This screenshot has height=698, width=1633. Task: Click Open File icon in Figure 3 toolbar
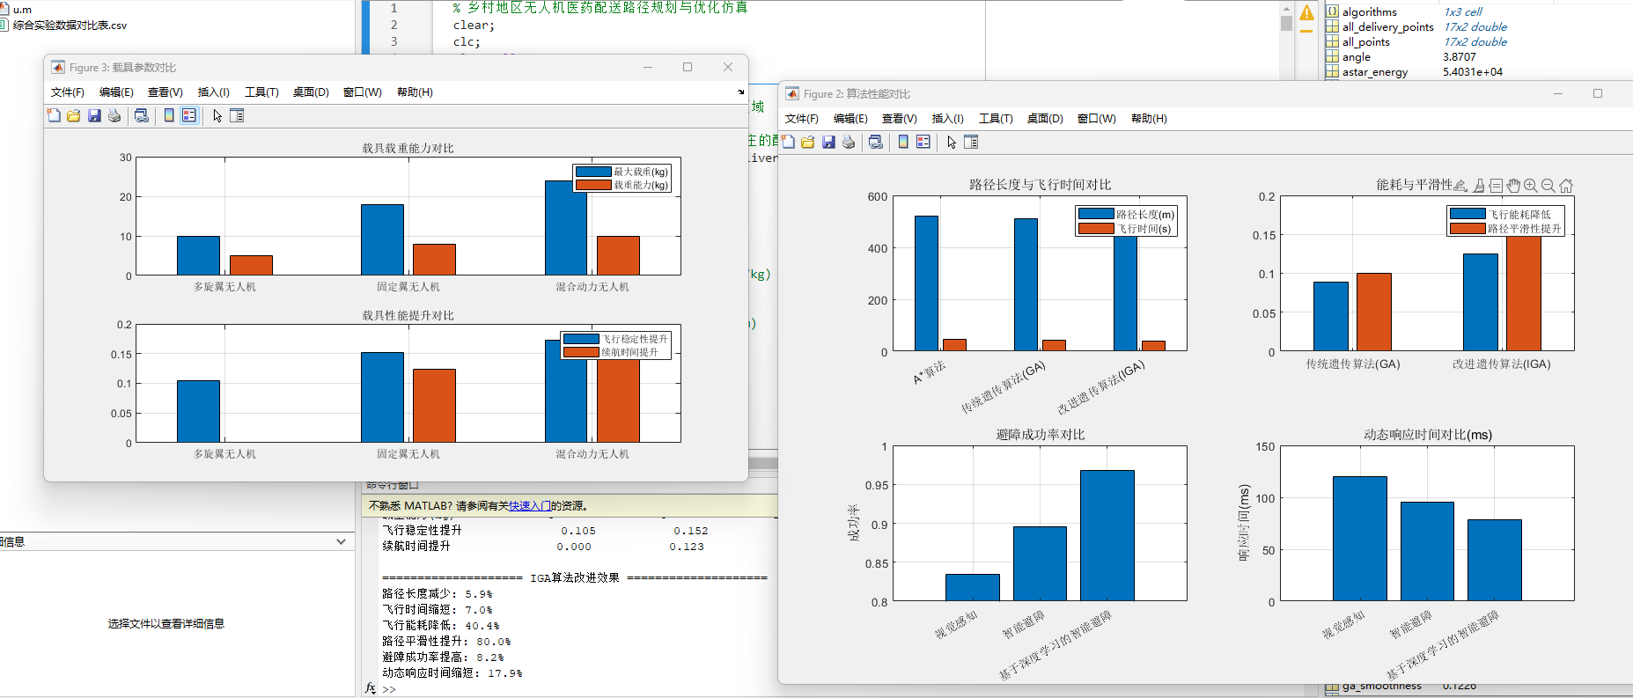point(74,115)
